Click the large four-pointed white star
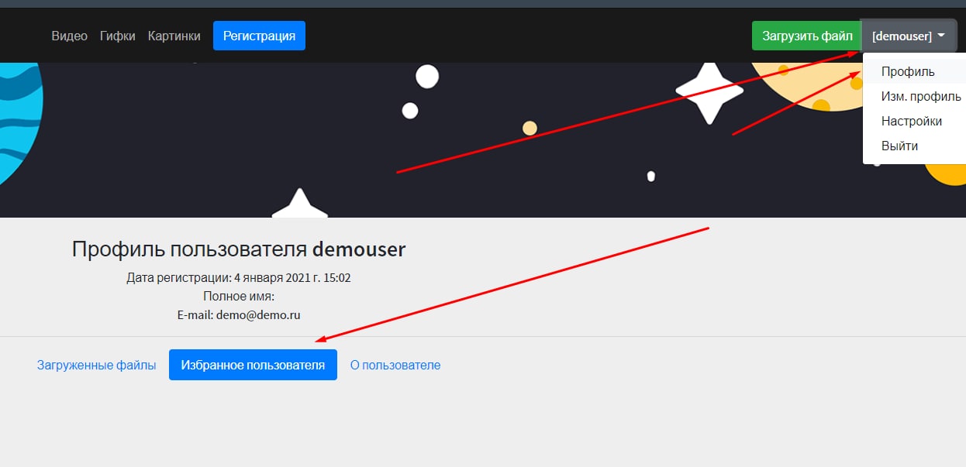 709,91
